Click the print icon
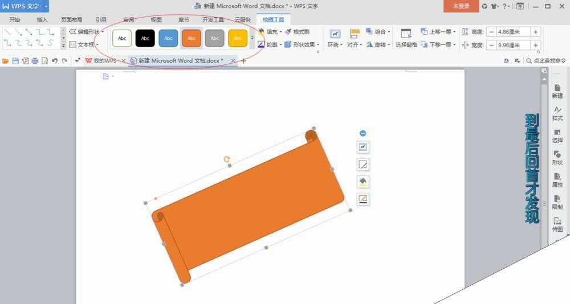This screenshot has height=304, width=570. [x=35, y=61]
